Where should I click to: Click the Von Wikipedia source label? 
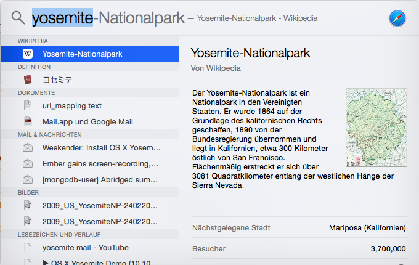[216, 68]
